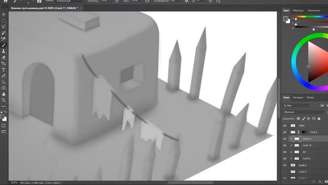Select the Polygonal Lasso tool

(4, 27)
